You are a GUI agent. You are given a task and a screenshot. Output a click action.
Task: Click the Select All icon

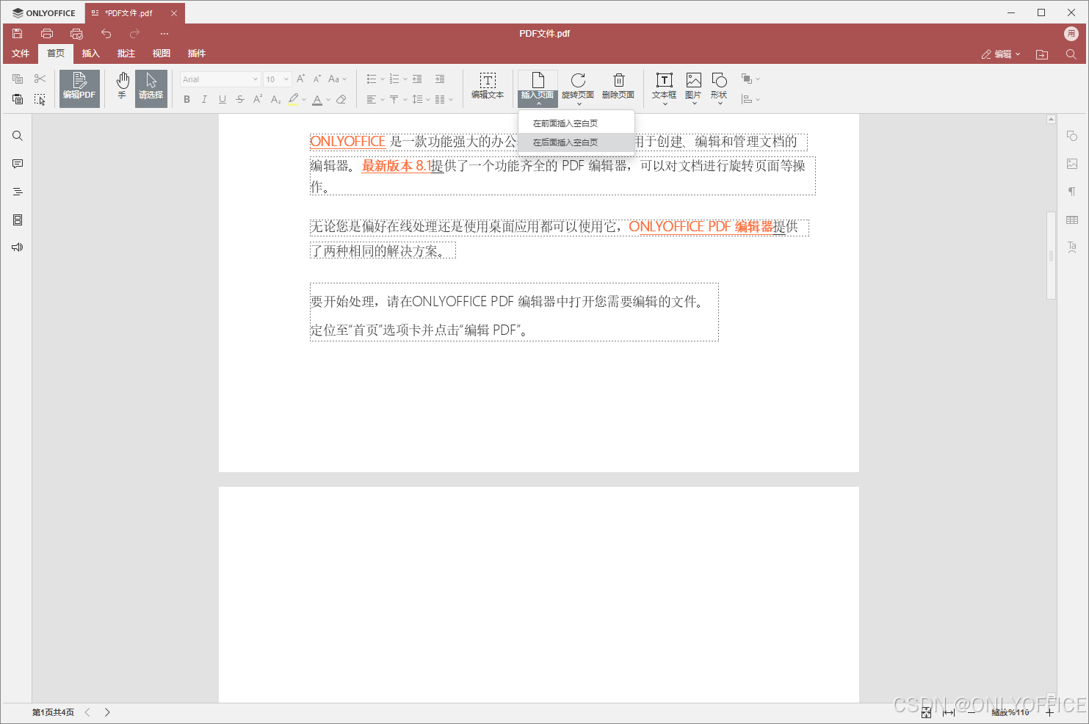coord(40,99)
